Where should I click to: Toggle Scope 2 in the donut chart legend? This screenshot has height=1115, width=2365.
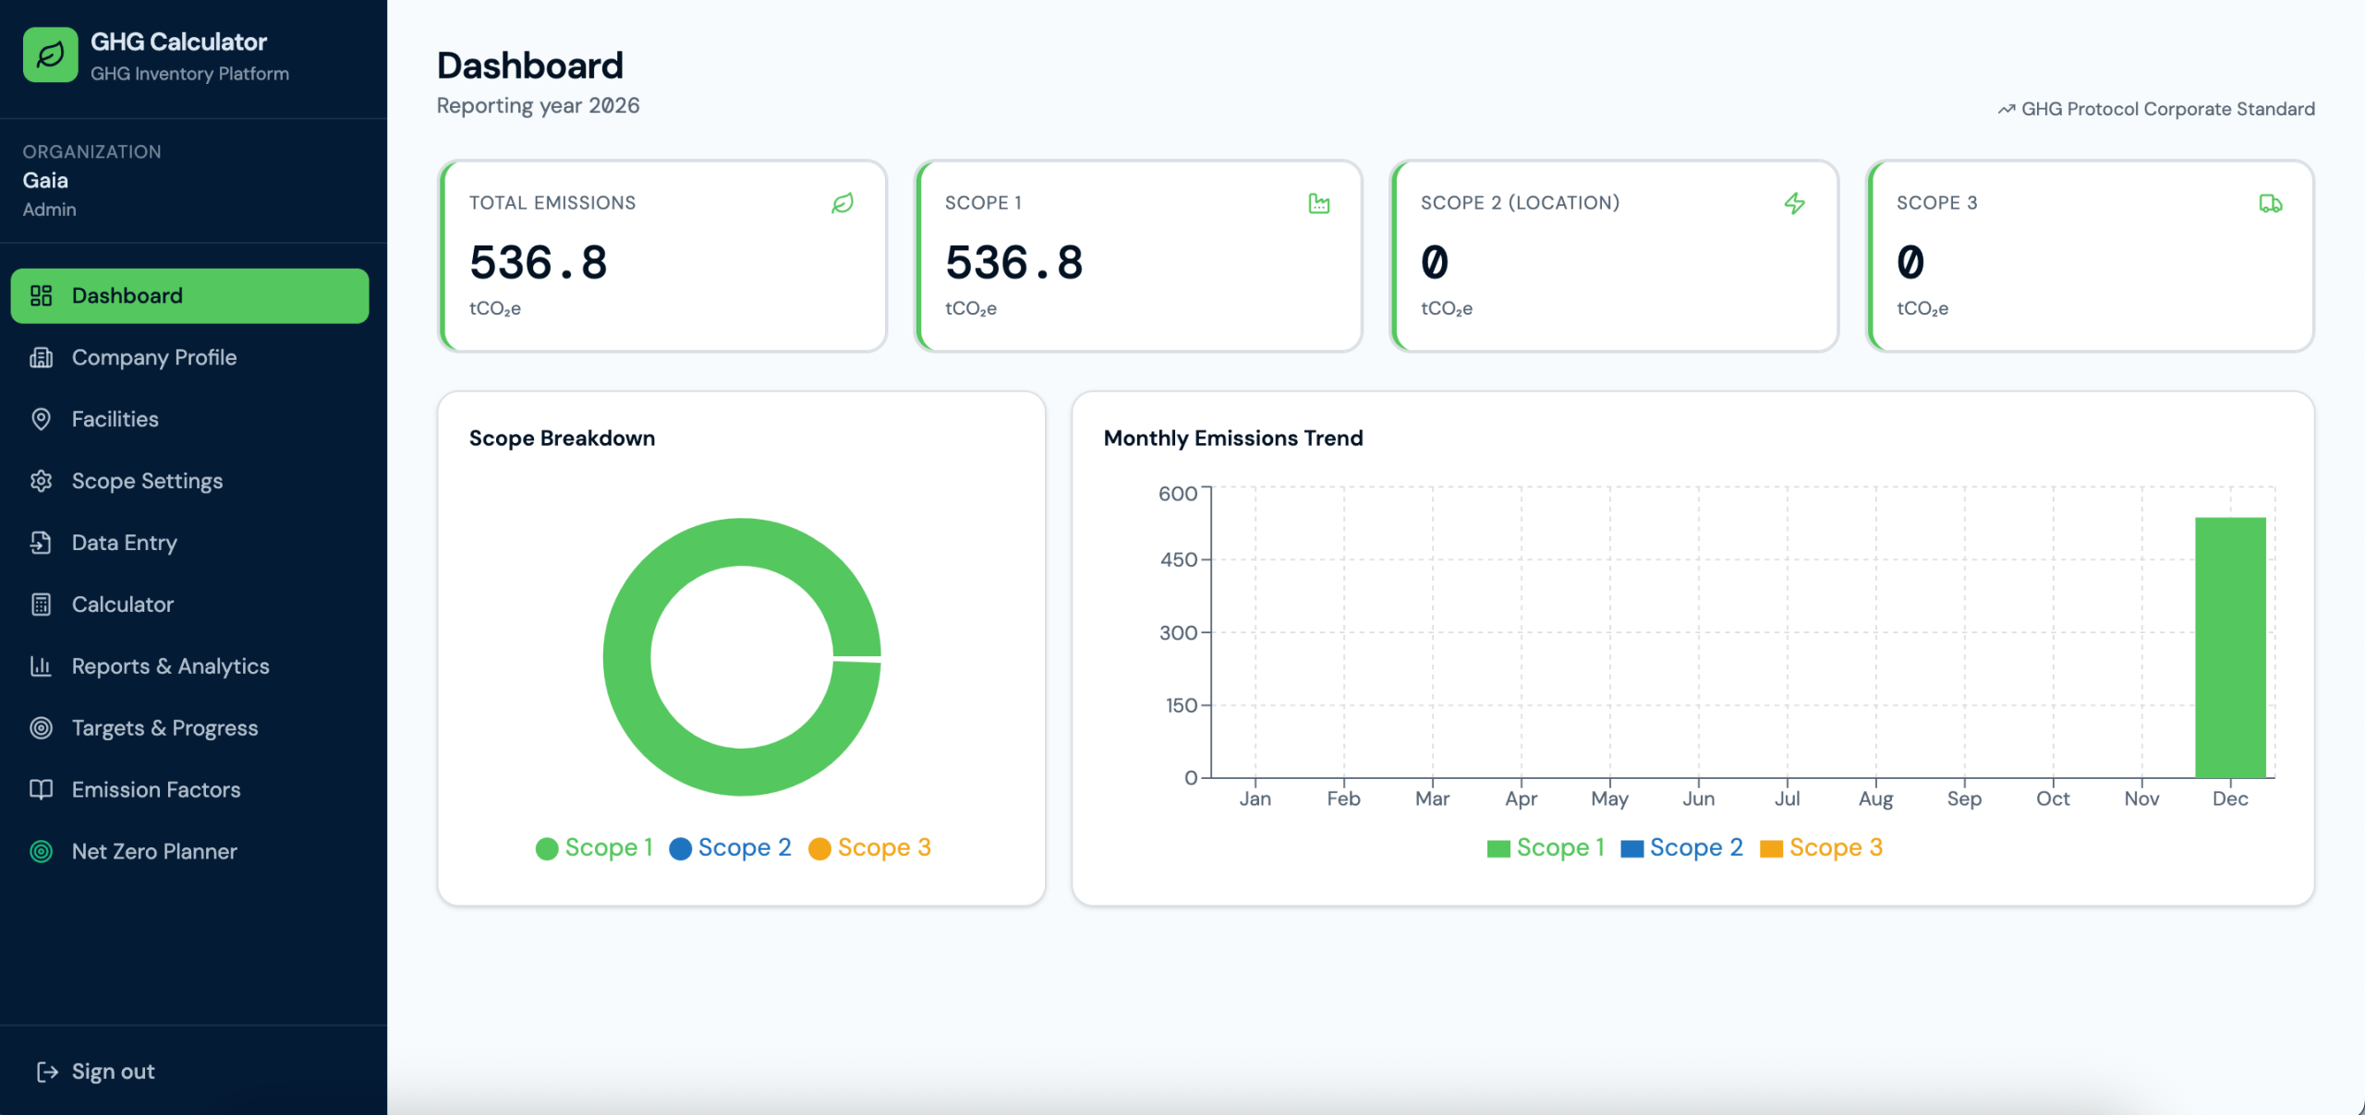click(x=730, y=847)
